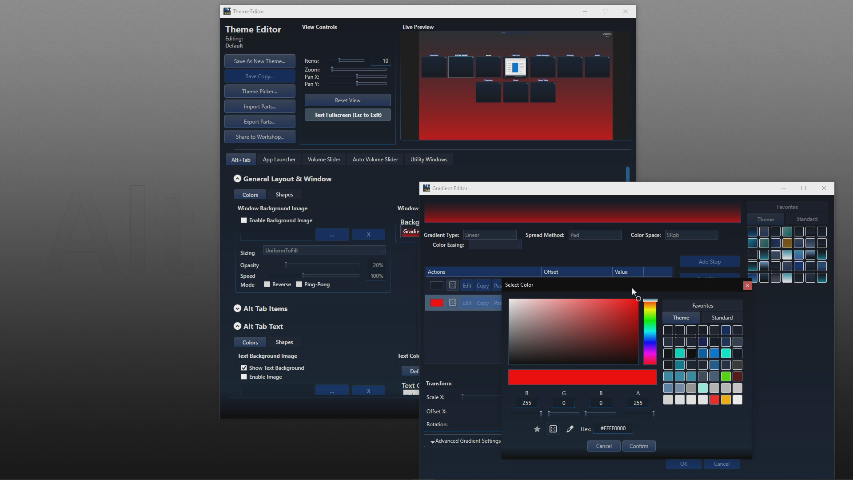853x480 pixels.
Task: Expand Advanced Gradient Settings
Action: [466, 440]
